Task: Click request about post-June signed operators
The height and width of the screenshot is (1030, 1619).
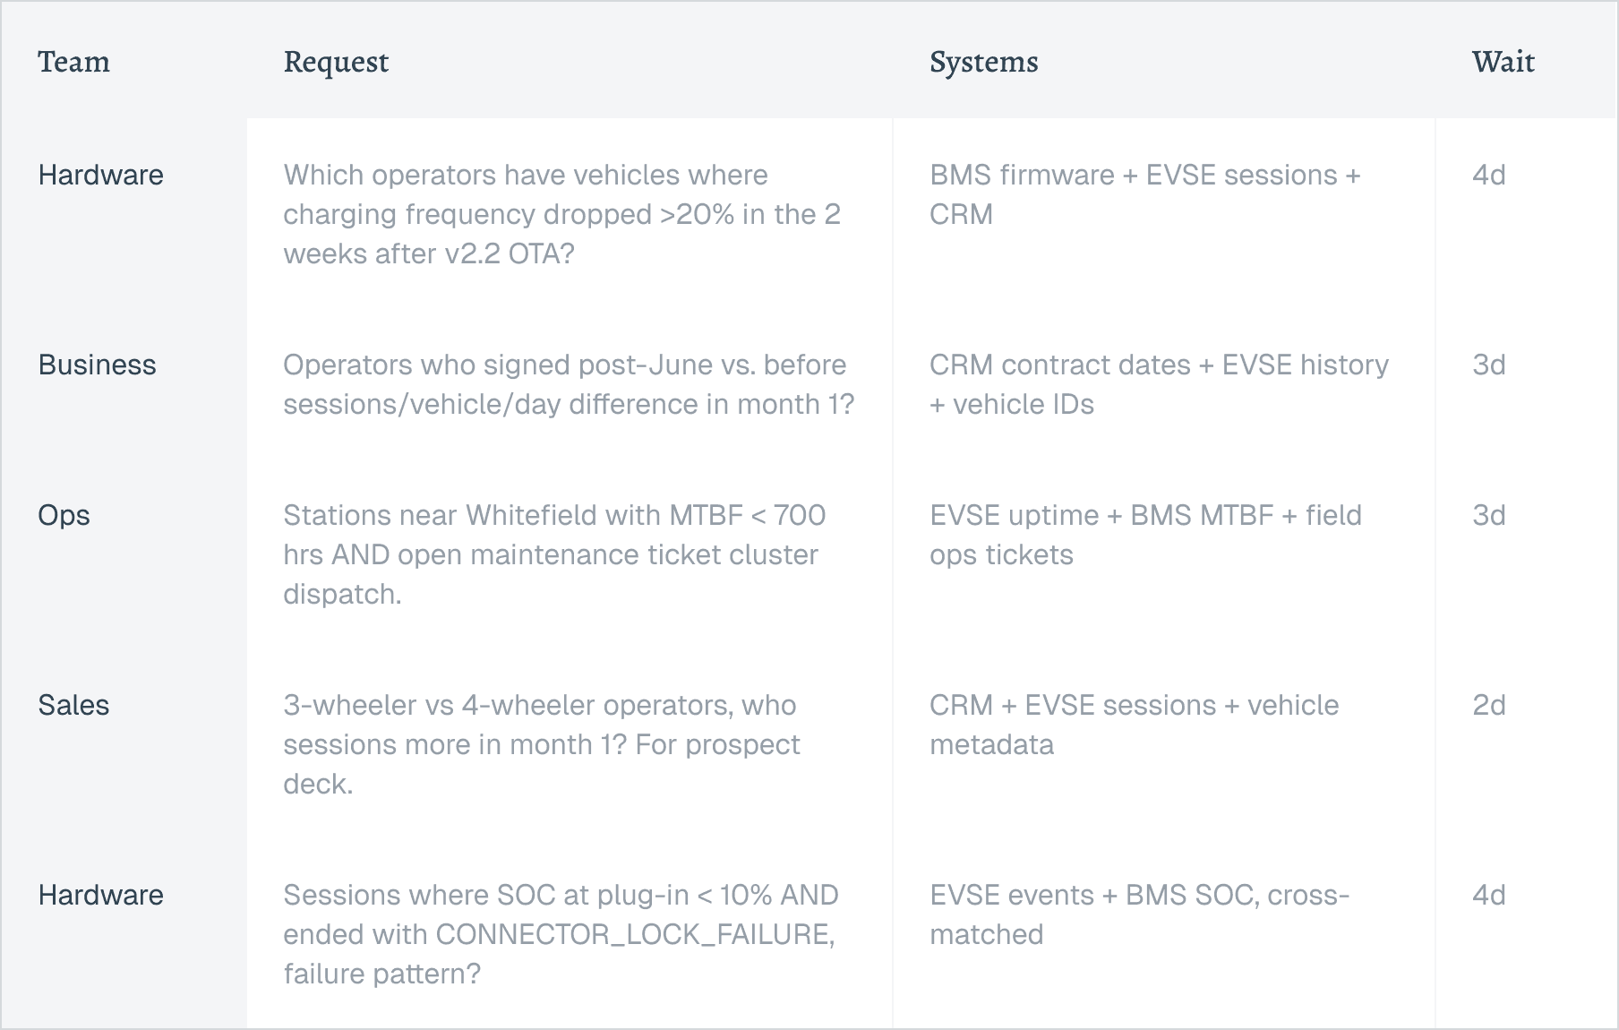Action: pos(569,384)
